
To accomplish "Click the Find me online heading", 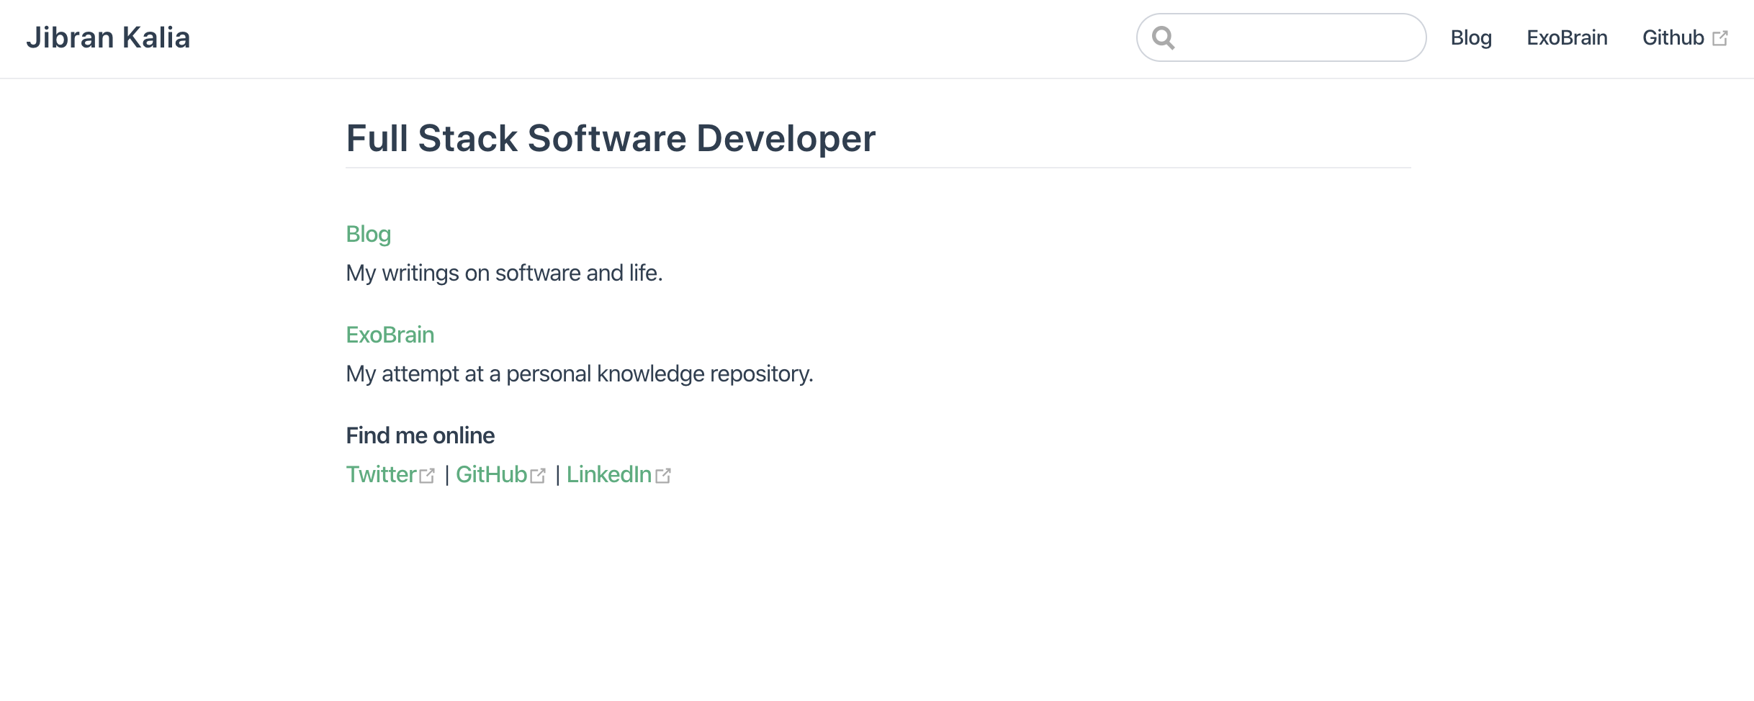I will [420, 435].
